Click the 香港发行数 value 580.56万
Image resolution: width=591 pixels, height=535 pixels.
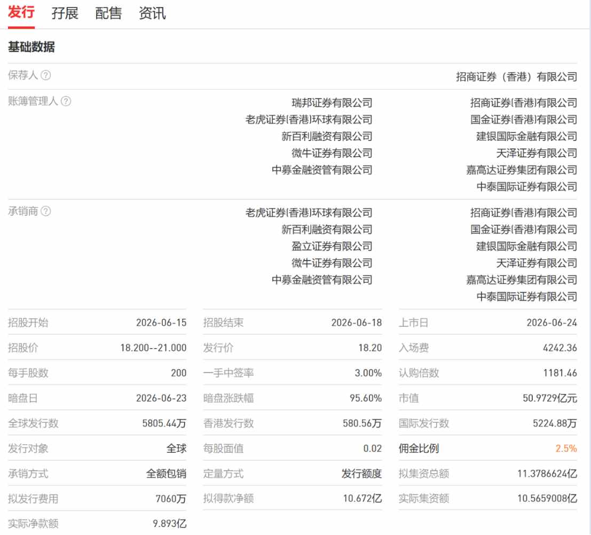coord(362,423)
